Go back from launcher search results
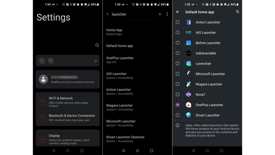The width and height of the screenshot is (275, 155). click(x=107, y=14)
